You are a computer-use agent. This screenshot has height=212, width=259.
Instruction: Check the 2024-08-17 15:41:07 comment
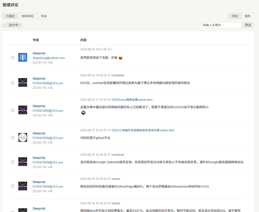coord(12,138)
